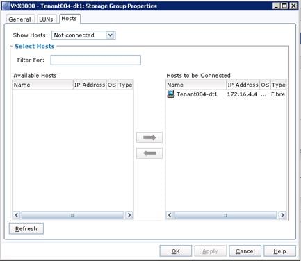Open Help for this dialog
This screenshot has height=261, width=301.
coord(279,251)
